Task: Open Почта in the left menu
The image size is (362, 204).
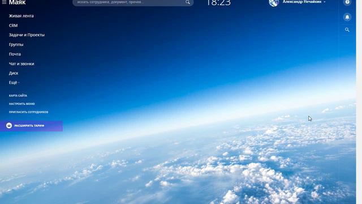Action: (x=15, y=54)
